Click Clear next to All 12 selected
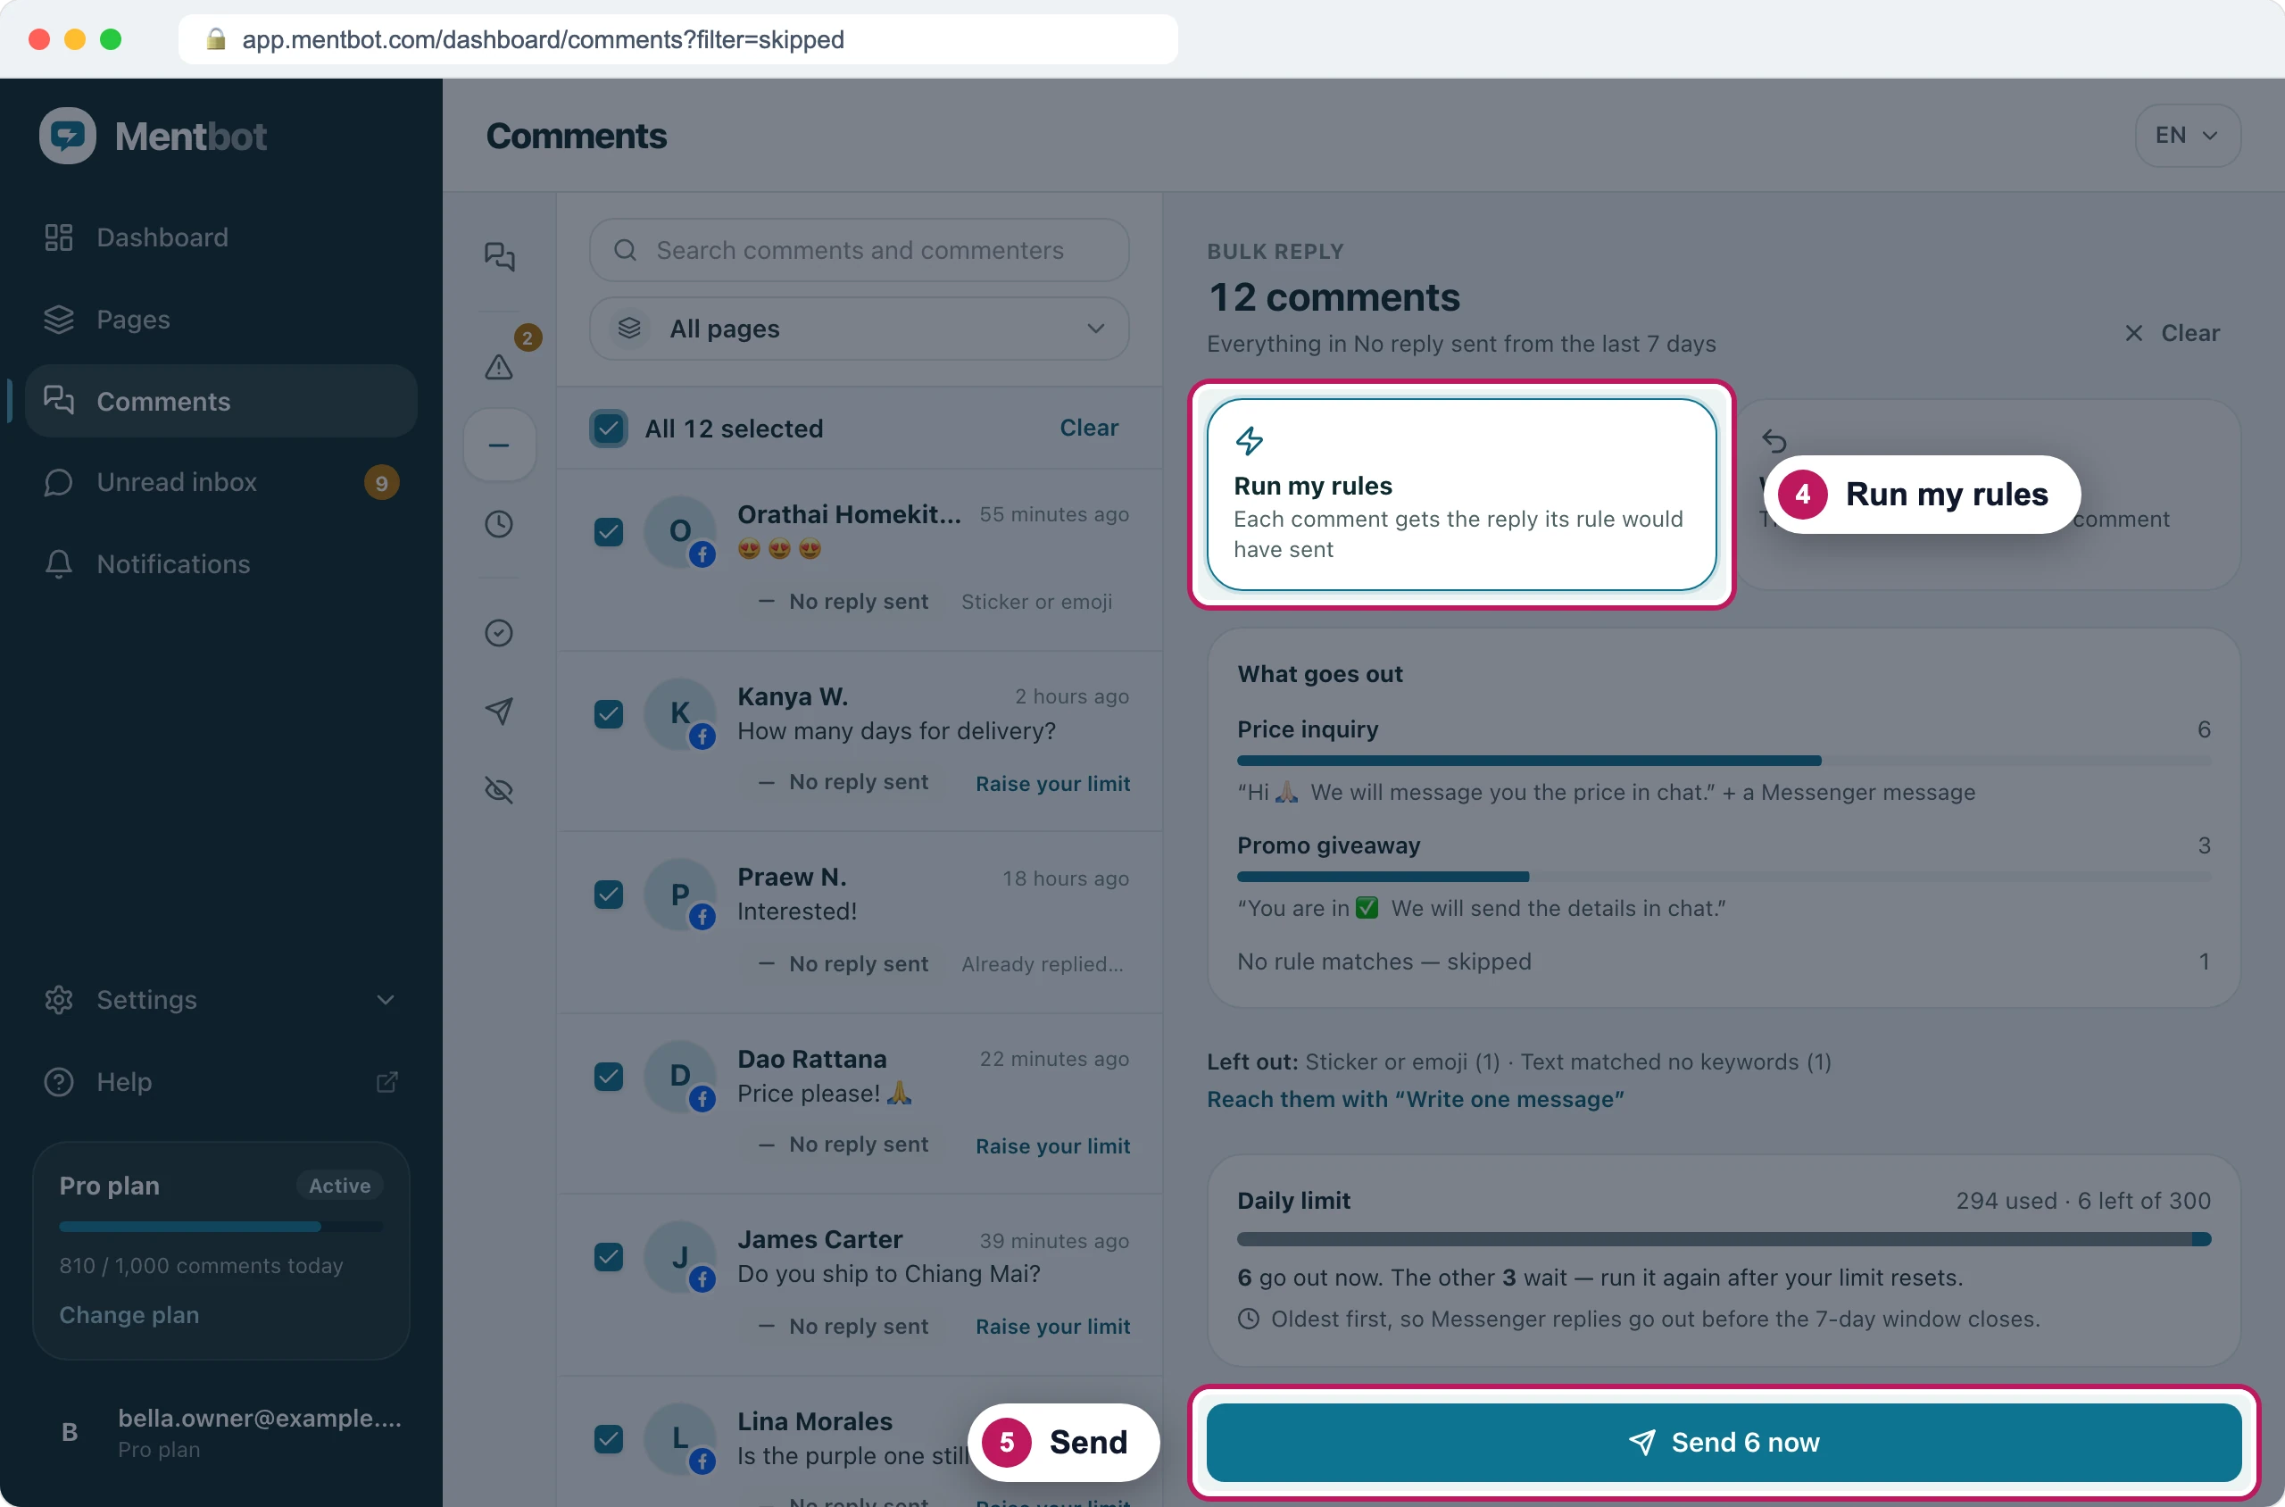Screen dimensions: 2285x1507 [1089, 428]
